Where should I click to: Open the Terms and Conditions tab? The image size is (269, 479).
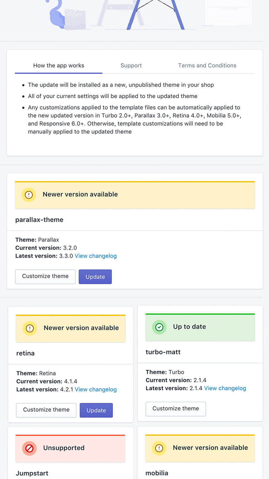pyautogui.click(x=207, y=66)
